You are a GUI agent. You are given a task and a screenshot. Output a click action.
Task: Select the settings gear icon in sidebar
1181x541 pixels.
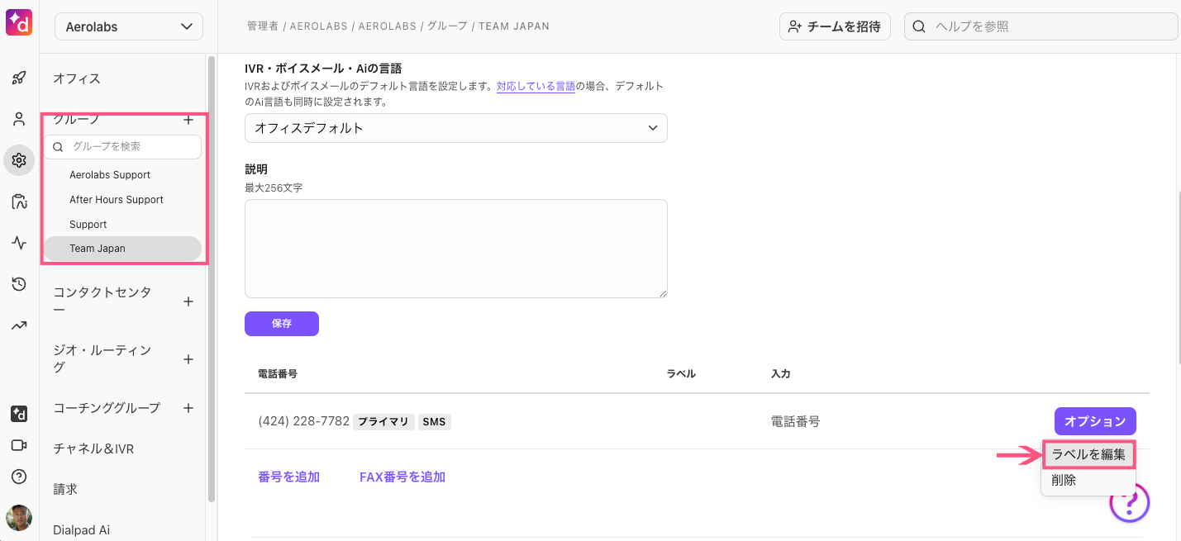19,160
